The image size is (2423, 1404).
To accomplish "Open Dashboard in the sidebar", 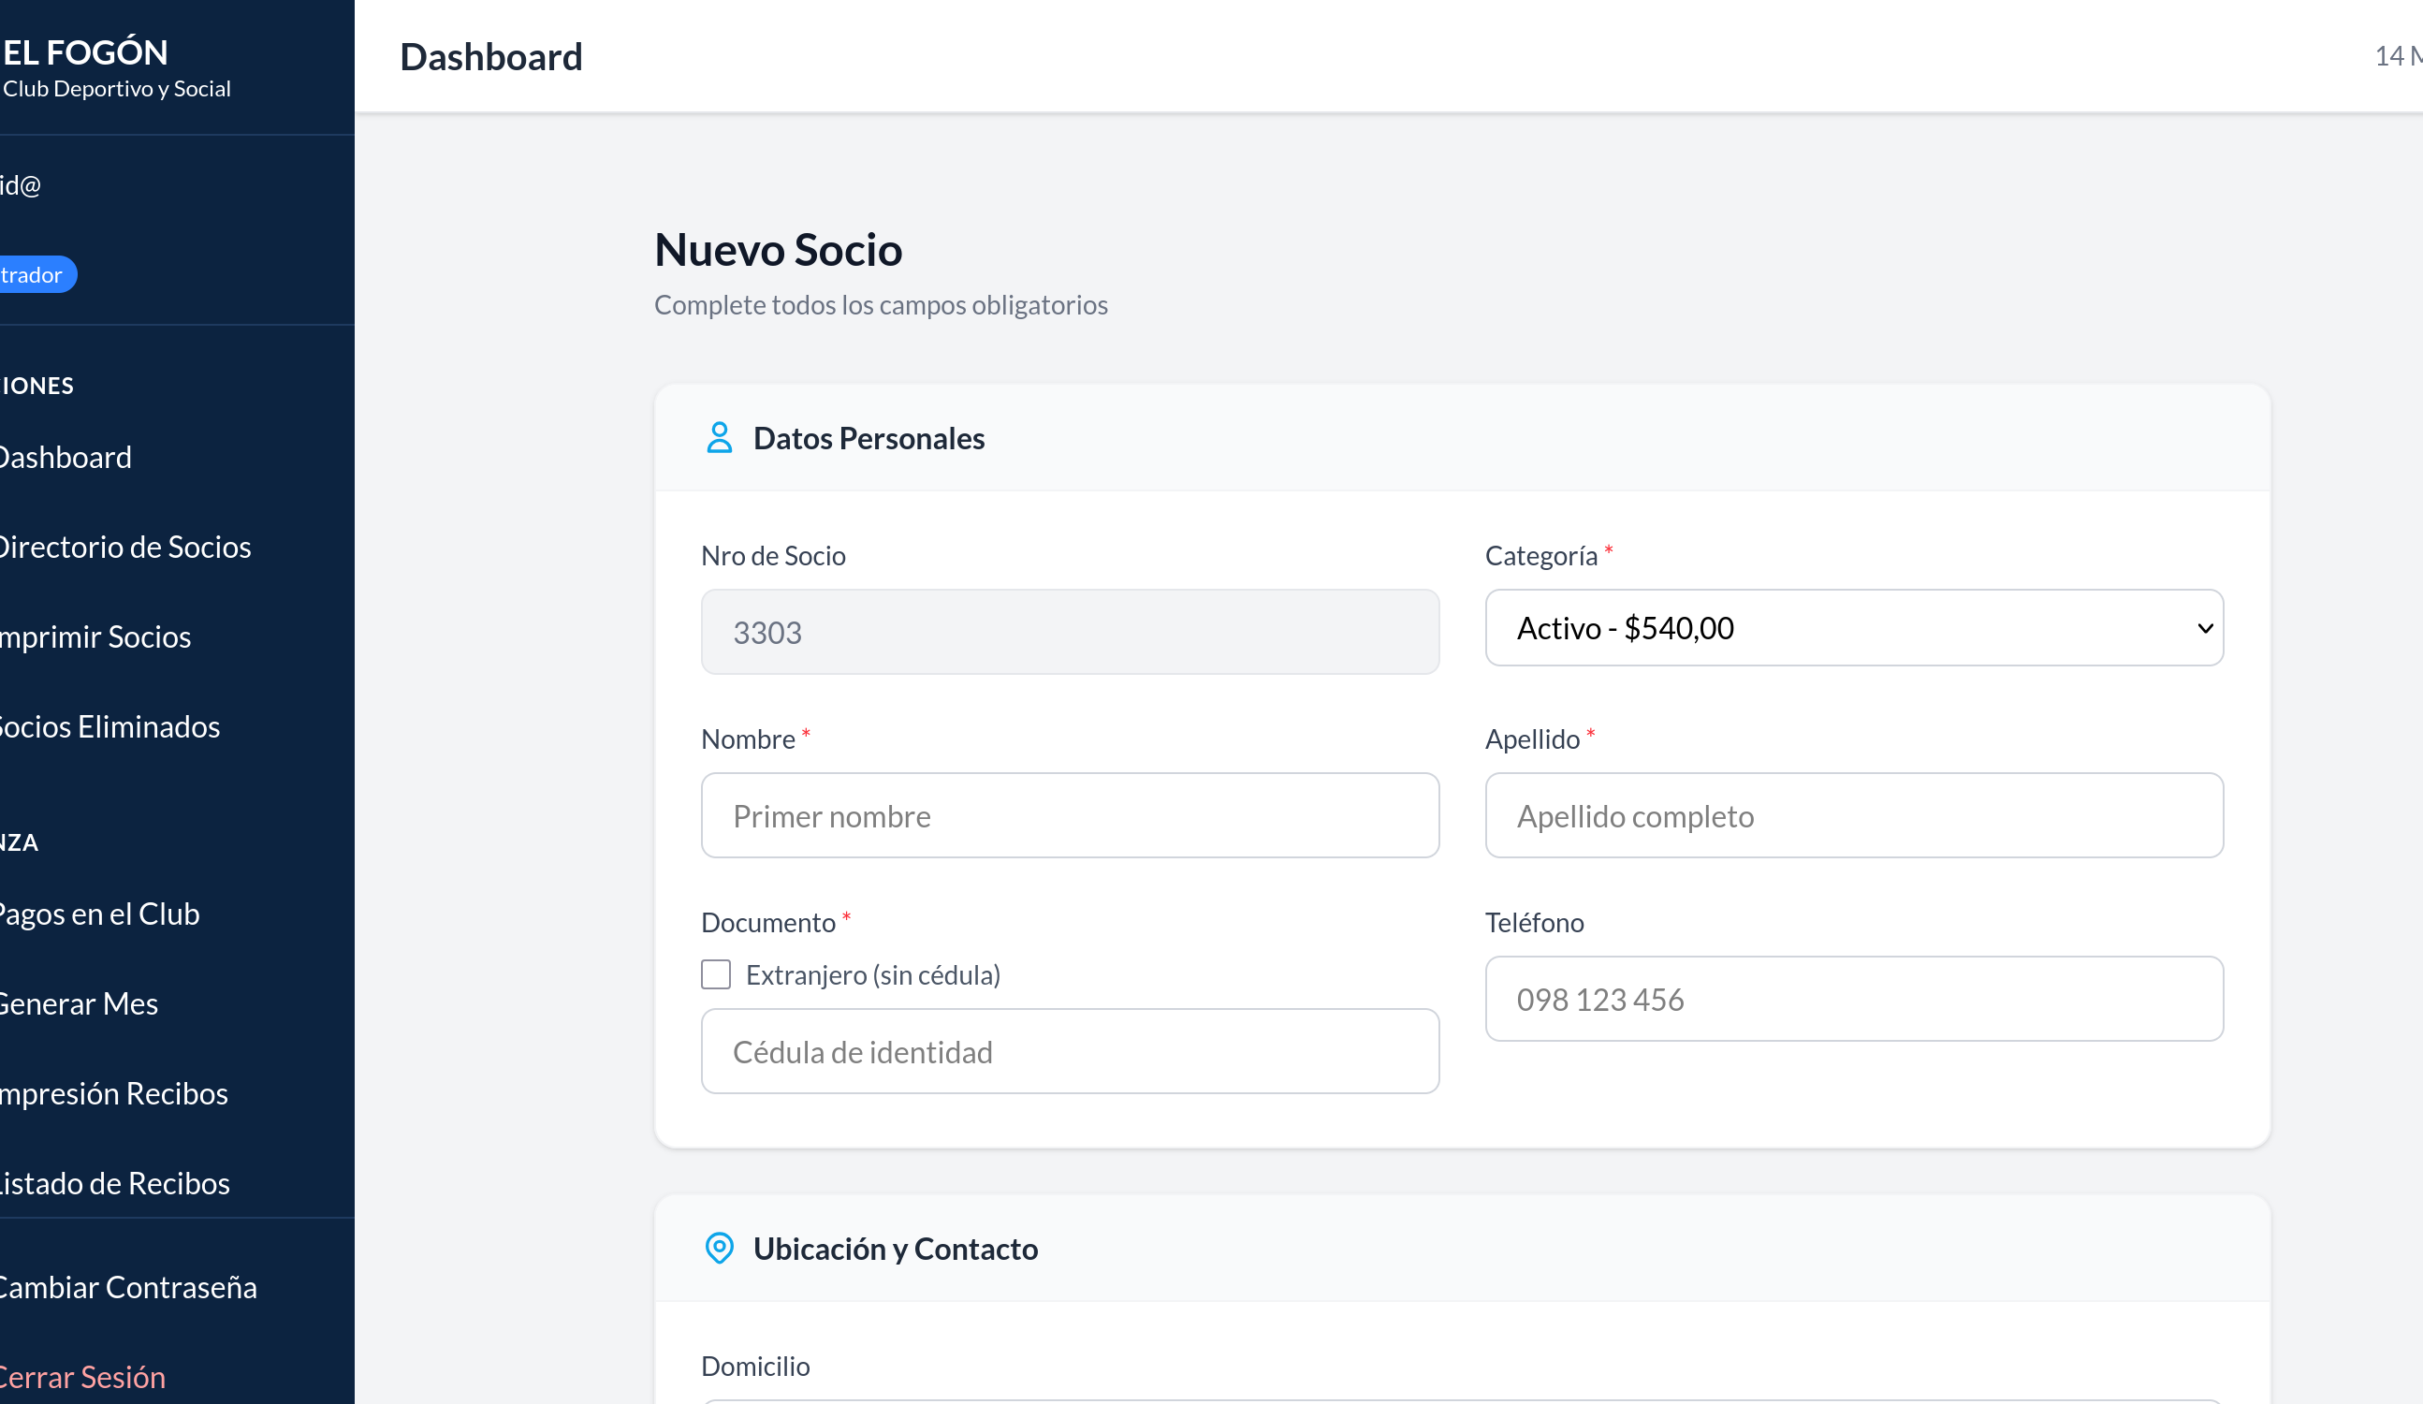I will 66,457.
